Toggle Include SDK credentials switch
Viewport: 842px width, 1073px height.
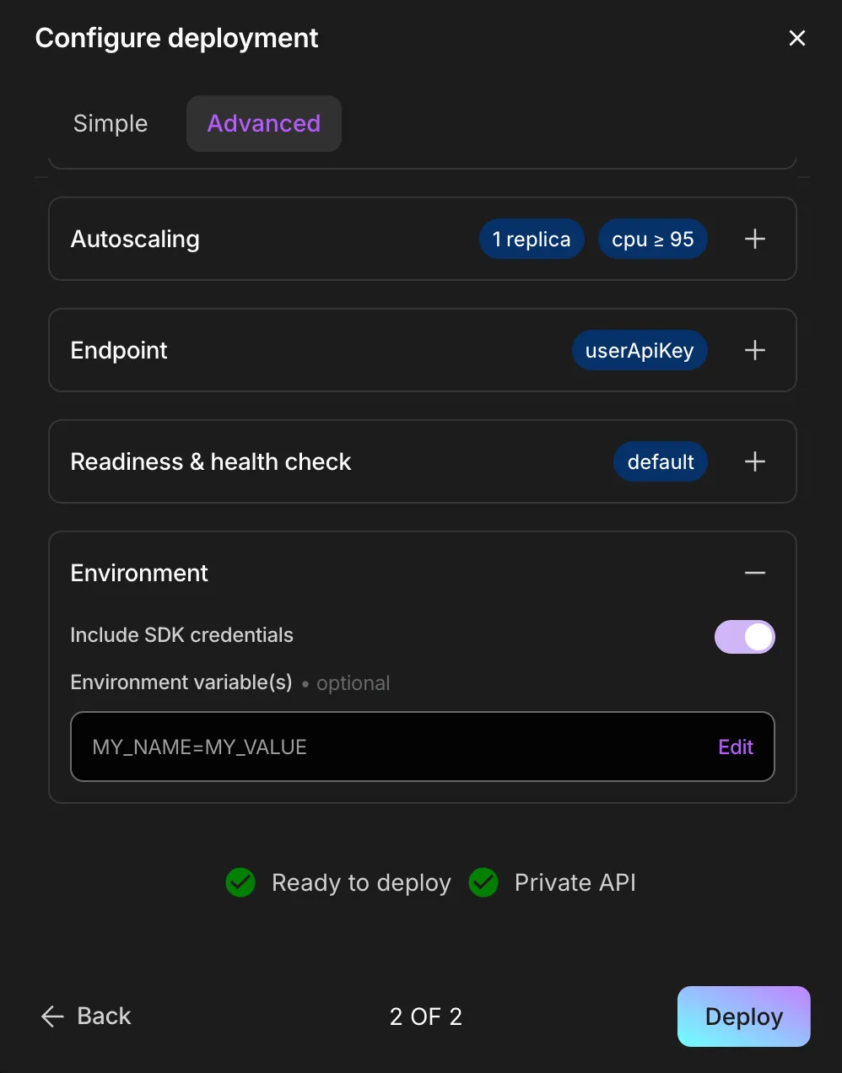pyautogui.click(x=745, y=637)
